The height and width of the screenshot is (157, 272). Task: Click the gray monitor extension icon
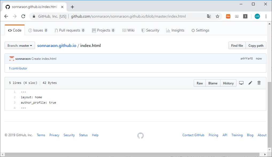click(237, 16)
